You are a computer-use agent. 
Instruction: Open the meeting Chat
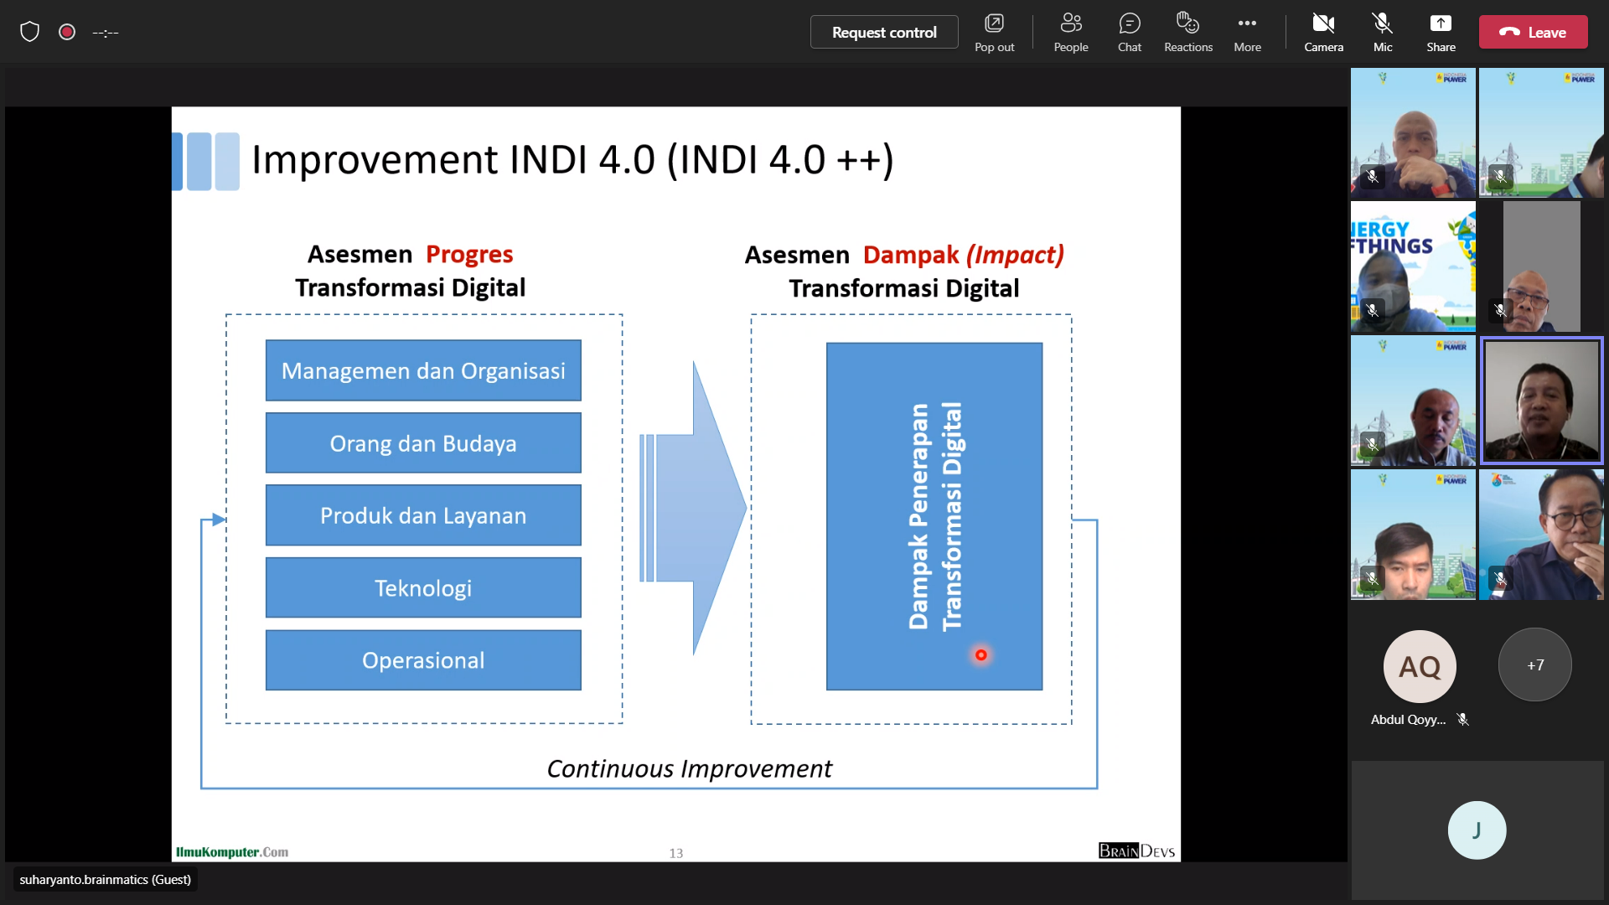[1129, 32]
